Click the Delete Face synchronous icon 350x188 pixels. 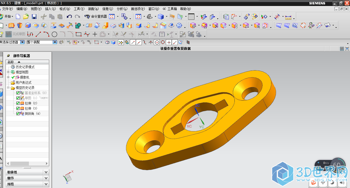point(215,25)
